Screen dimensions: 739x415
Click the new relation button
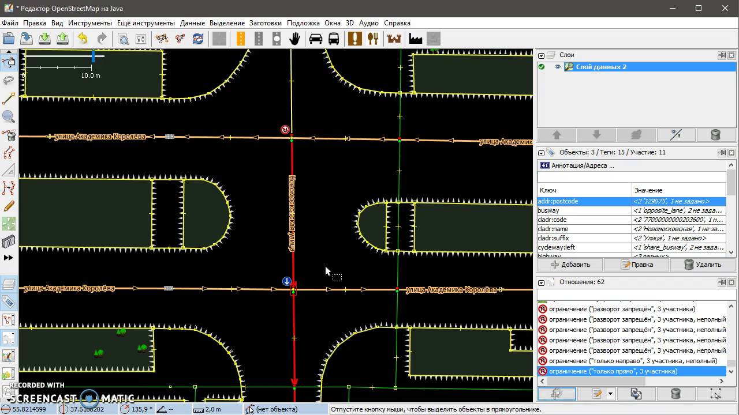[x=557, y=394]
